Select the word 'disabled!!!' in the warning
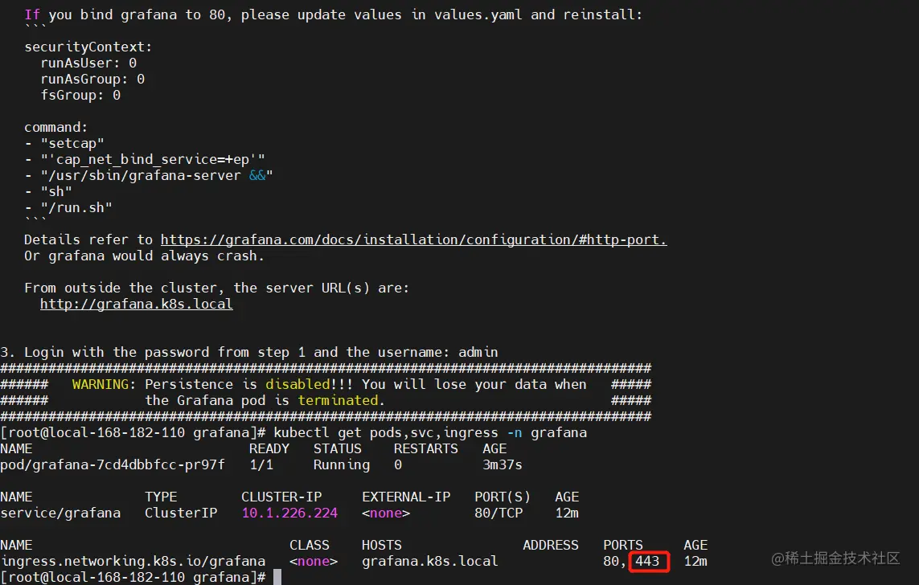This screenshot has height=585, width=919. click(x=310, y=384)
